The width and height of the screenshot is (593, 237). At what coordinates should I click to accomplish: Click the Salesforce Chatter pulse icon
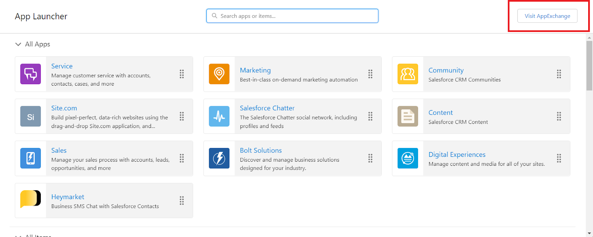219,116
